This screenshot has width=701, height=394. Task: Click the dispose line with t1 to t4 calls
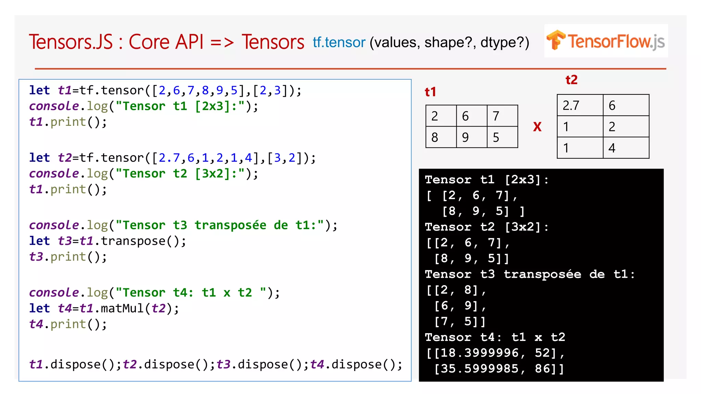coord(216,364)
